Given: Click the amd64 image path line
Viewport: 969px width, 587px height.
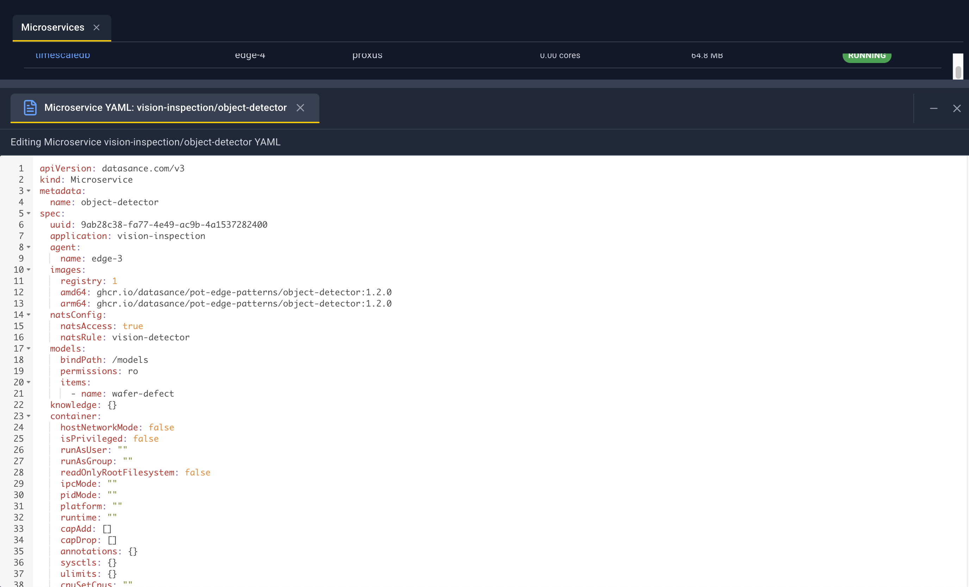Looking at the screenshot, I should [x=226, y=292].
